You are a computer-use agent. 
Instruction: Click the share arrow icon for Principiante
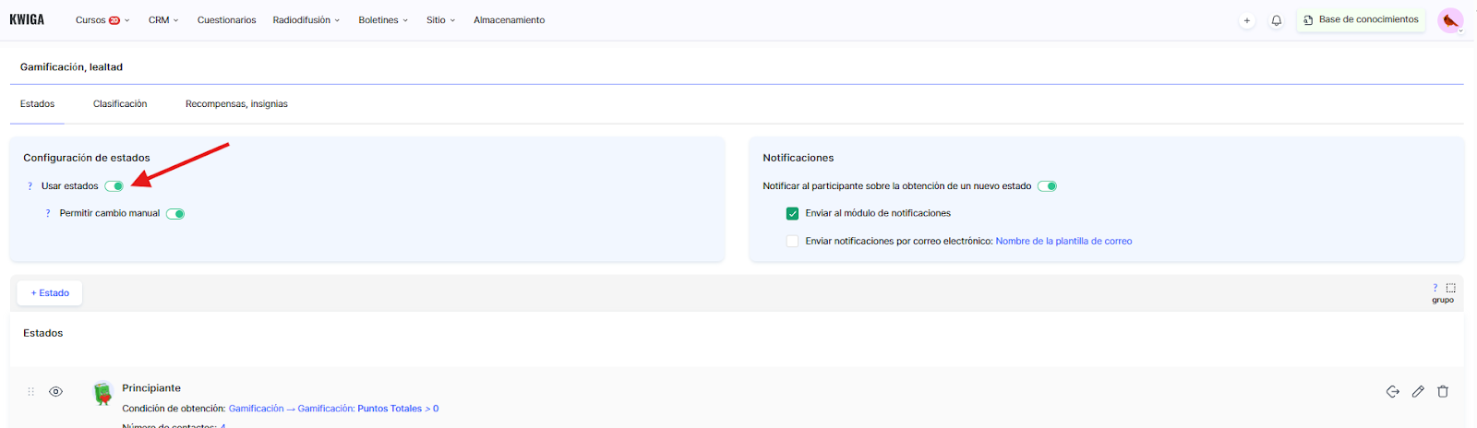1392,392
